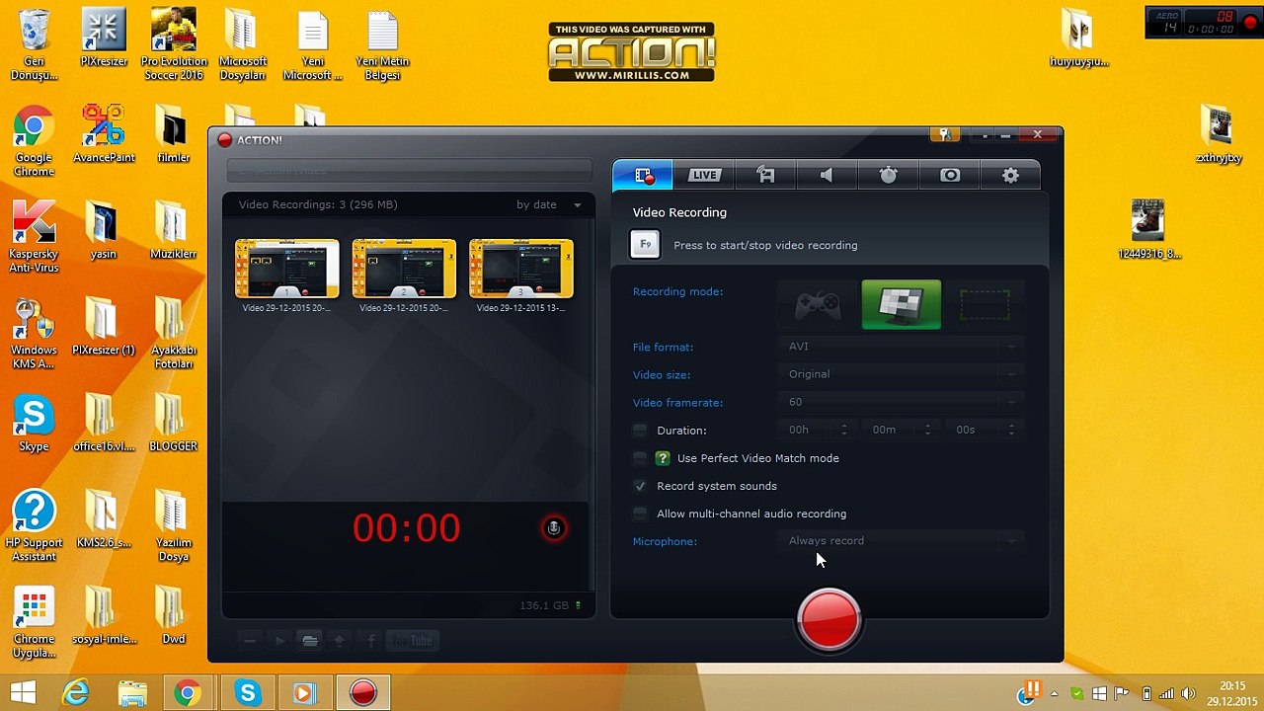
Task: Switch to the LIVE streaming tab
Action: (x=704, y=175)
